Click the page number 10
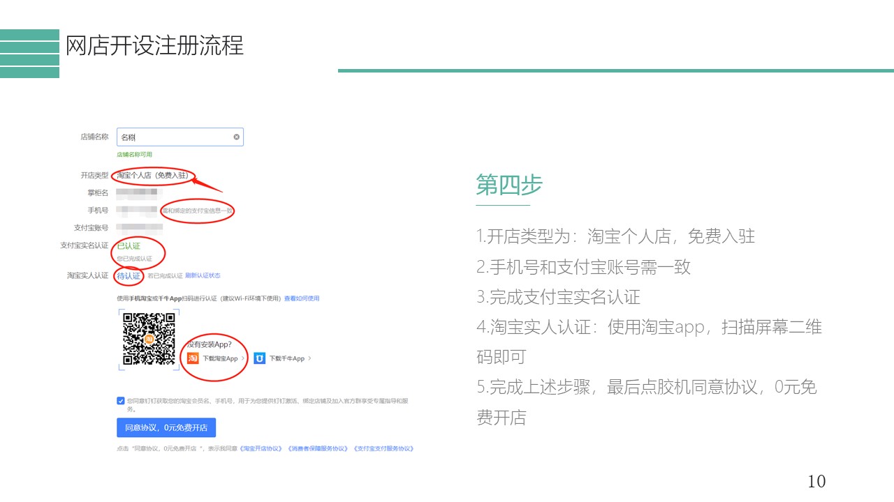This screenshot has width=894, height=502. (816, 481)
